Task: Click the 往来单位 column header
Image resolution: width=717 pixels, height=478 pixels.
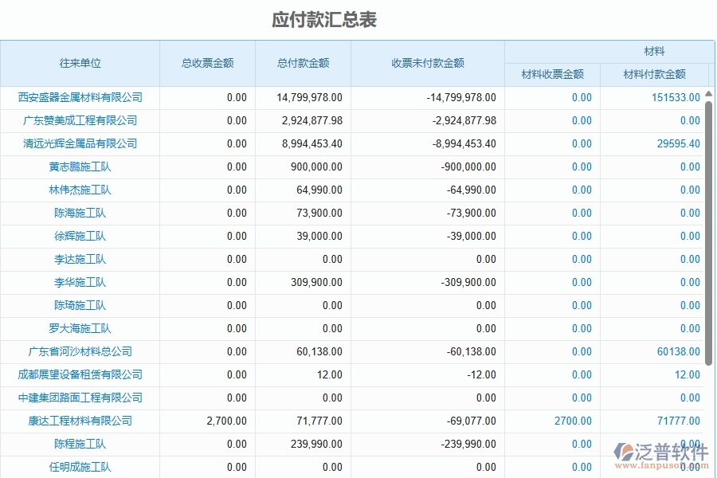Action: click(x=79, y=63)
